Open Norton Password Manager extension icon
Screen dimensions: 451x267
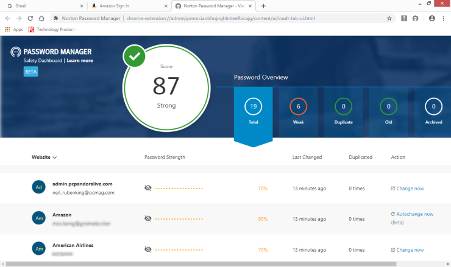pyautogui.click(x=415, y=18)
